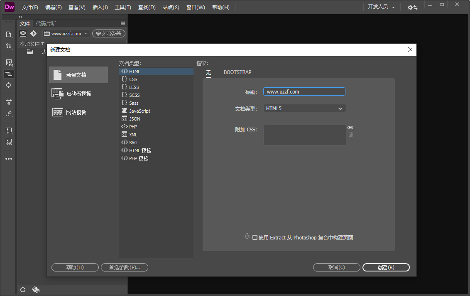Image resolution: width=470 pixels, height=296 pixels.
Task: Open the 查看(V) menu
Action: [x=77, y=7]
